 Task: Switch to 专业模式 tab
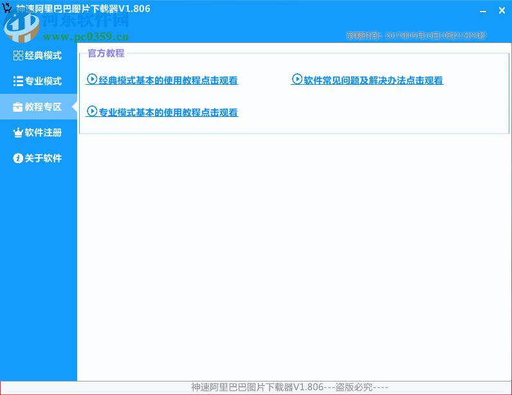click(x=38, y=81)
